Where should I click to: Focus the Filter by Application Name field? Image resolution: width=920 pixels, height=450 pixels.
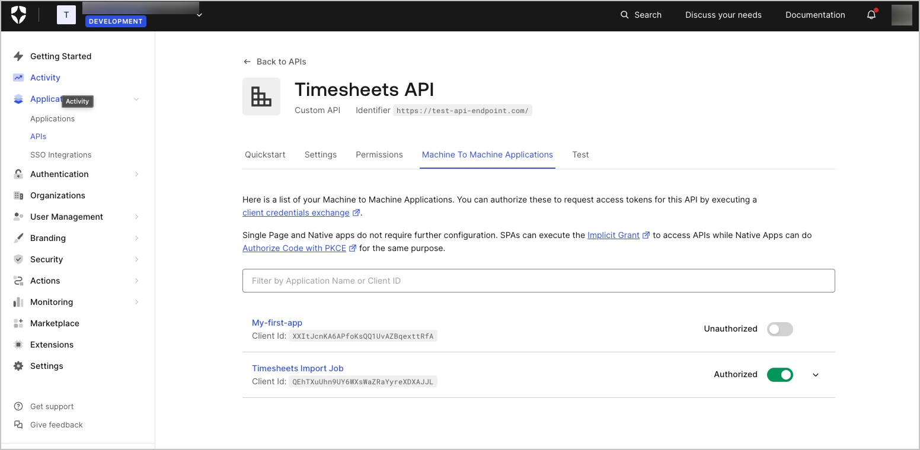[538, 281]
